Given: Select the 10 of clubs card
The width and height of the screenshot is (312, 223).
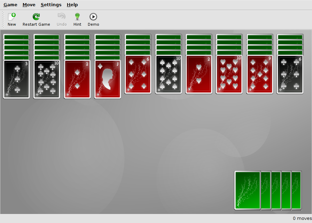Looking at the screenshot, I should [47, 79].
